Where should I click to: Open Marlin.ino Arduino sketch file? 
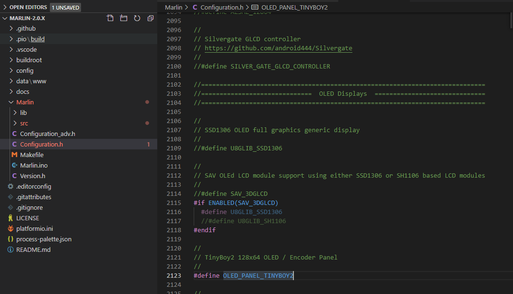pos(34,165)
